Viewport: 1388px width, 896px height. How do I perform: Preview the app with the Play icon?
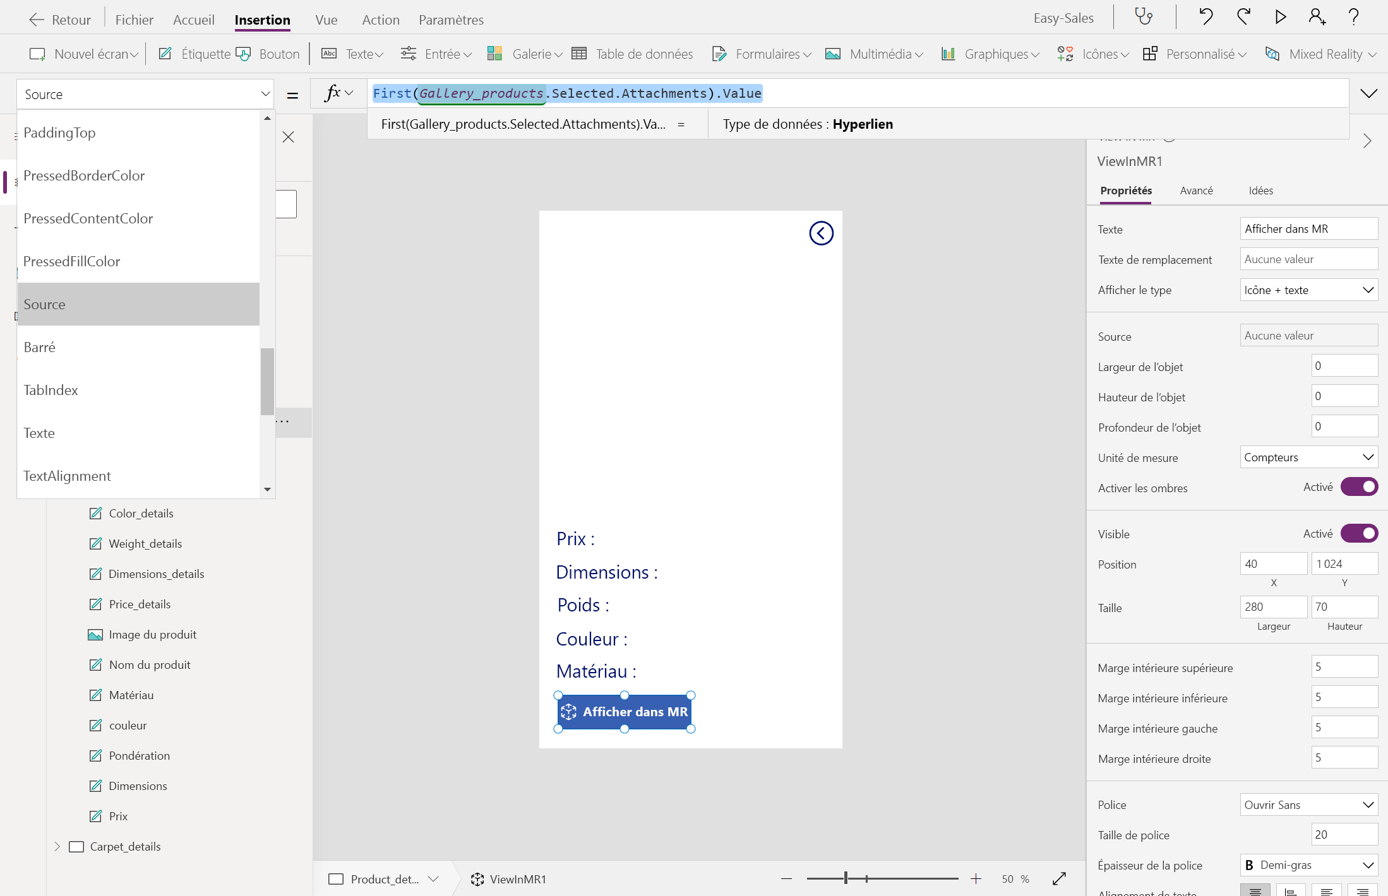pyautogui.click(x=1281, y=17)
